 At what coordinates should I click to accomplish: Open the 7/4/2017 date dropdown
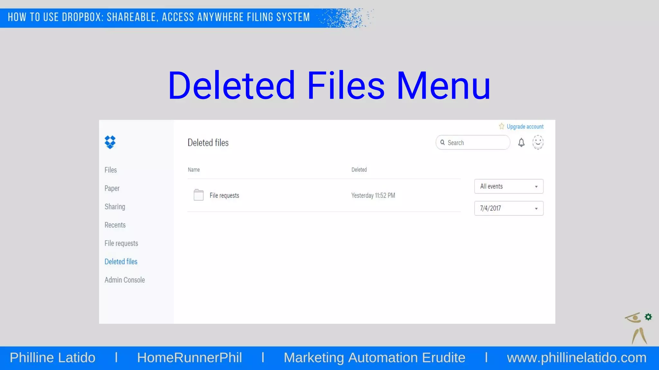pyautogui.click(x=509, y=208)
